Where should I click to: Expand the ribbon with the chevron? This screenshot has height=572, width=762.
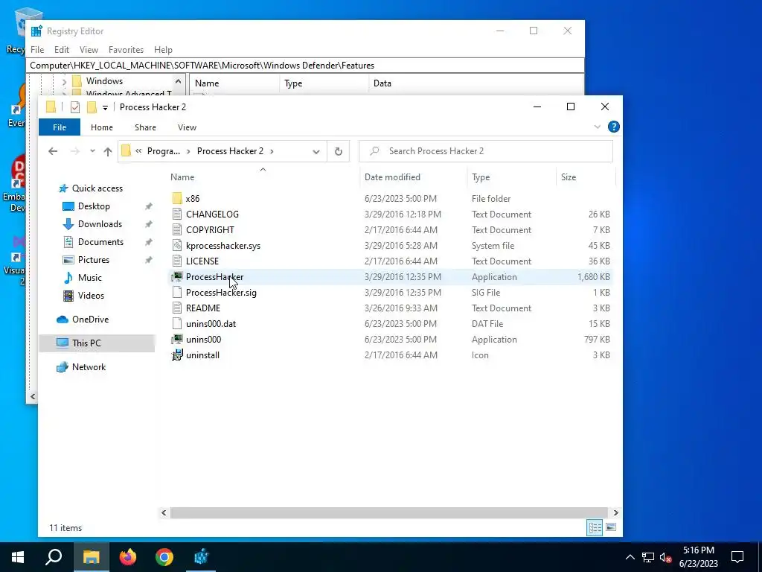click(598, 127)
